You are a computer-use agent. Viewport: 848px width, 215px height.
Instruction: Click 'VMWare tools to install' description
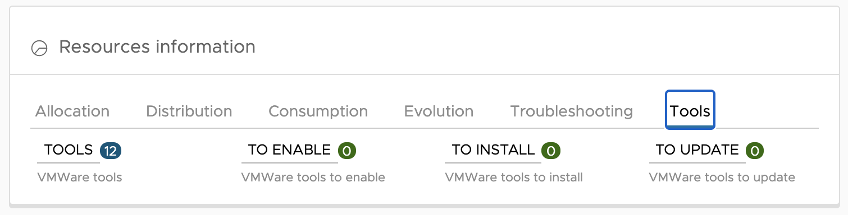click(514, 177)
